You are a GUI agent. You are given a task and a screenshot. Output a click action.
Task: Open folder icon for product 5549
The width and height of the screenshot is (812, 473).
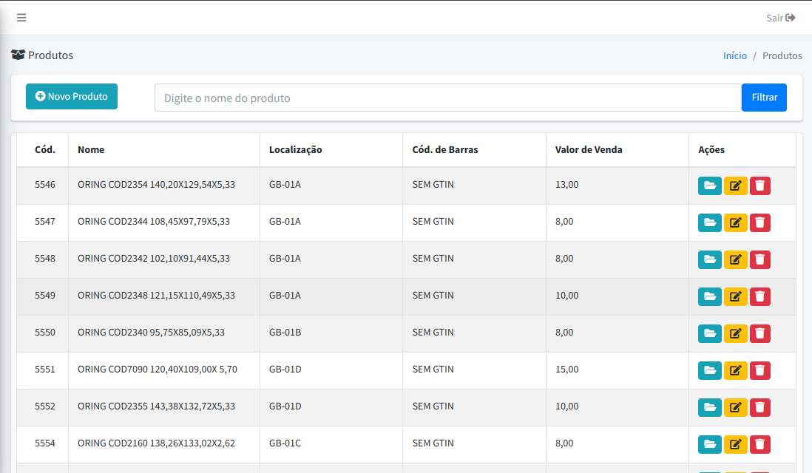point(709,296)
